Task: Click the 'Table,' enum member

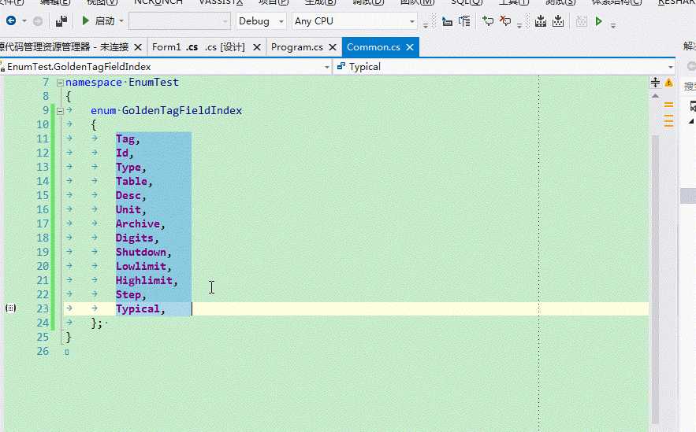Action: tap(134, 182)
